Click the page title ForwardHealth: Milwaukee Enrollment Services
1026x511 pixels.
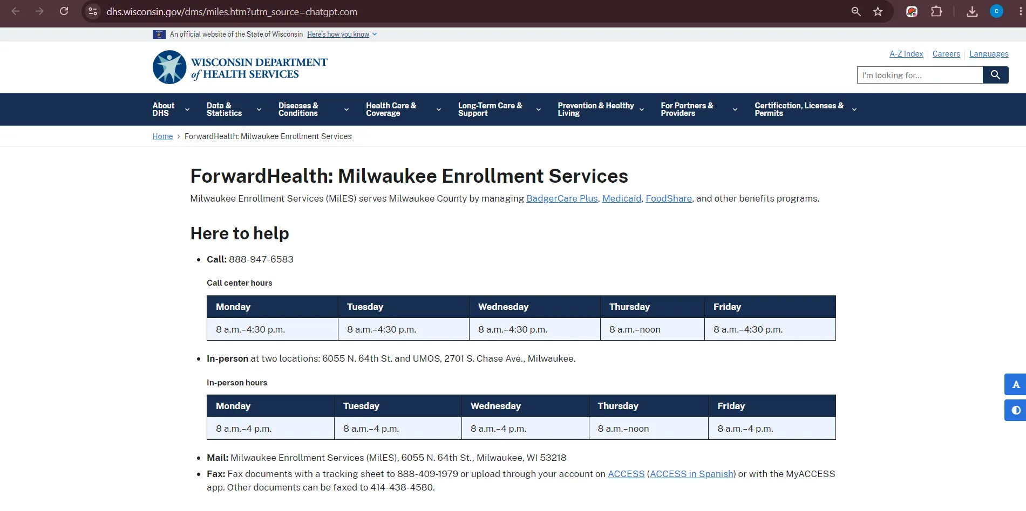click(x=409, y=176)
